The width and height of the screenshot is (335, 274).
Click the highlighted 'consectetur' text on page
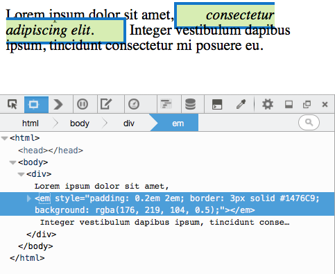(240, 15)
